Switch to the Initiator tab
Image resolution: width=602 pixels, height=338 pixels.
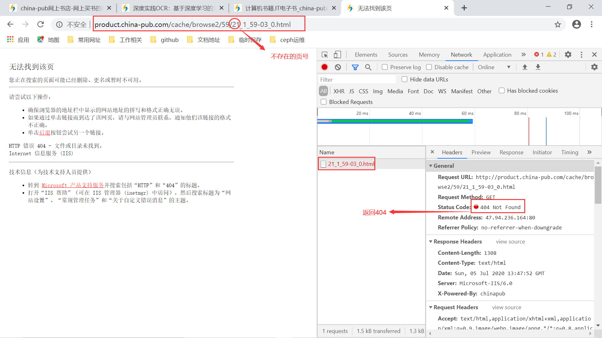(x=542, y=152)
